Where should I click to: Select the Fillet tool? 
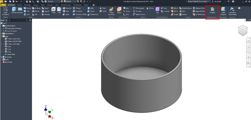click(59, 11)
